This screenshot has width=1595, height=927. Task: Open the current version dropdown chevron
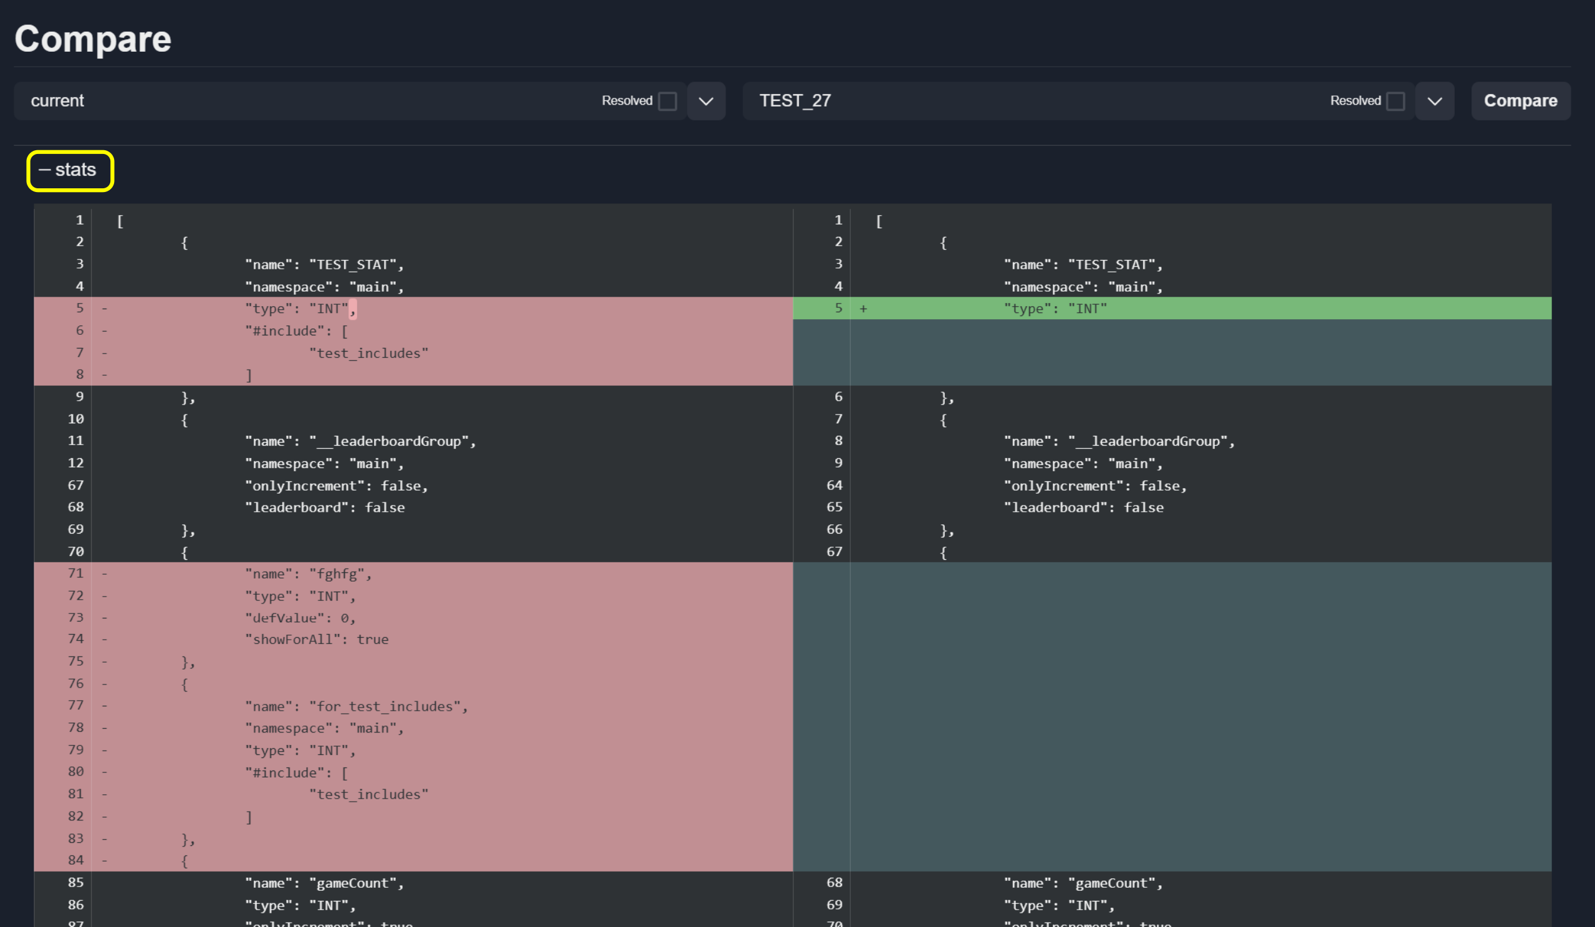(x=706, y=102)
